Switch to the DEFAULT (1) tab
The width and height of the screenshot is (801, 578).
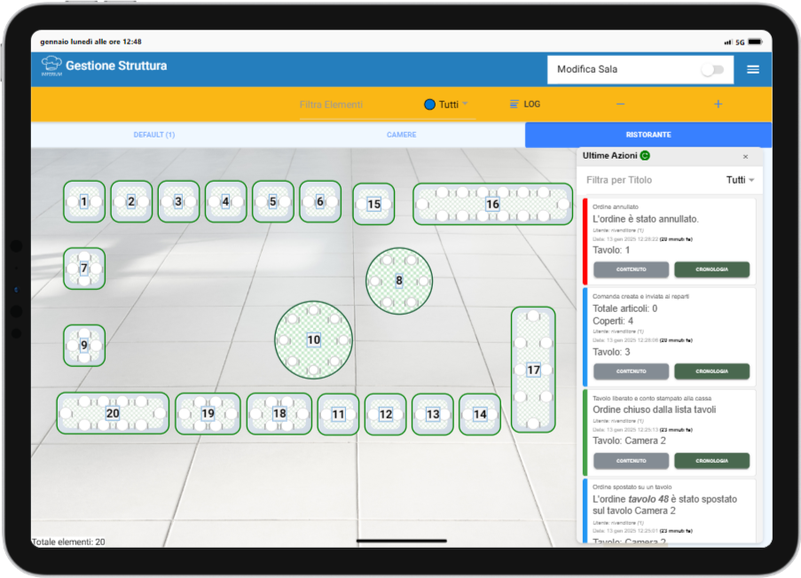tap(153, 135)
